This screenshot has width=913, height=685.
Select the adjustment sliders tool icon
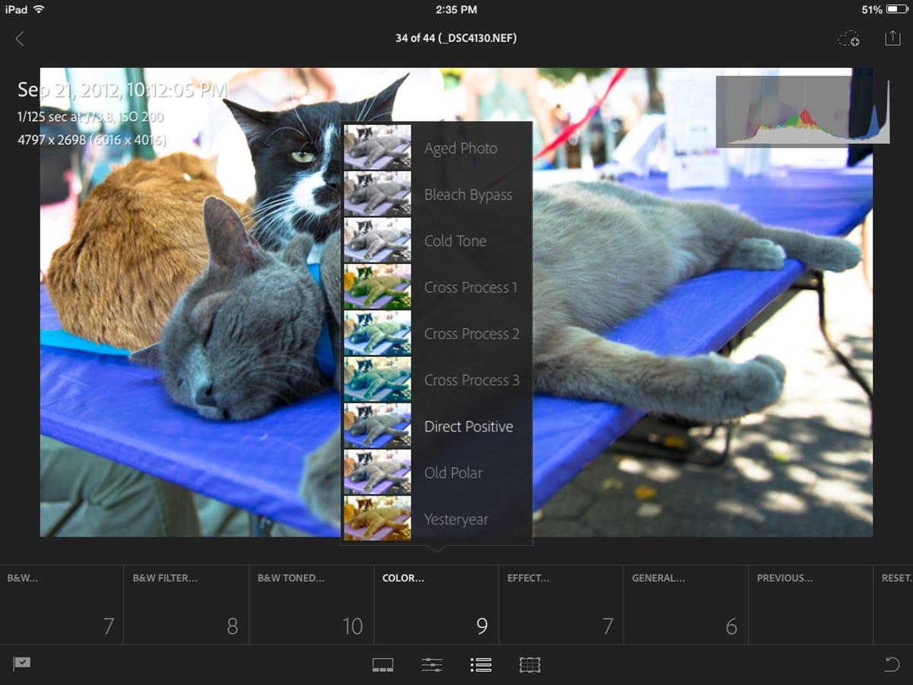[x=432, y=664]
